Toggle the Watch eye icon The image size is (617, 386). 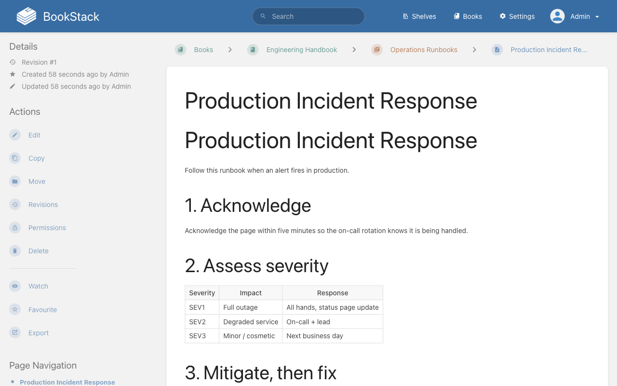click(15, 286)
